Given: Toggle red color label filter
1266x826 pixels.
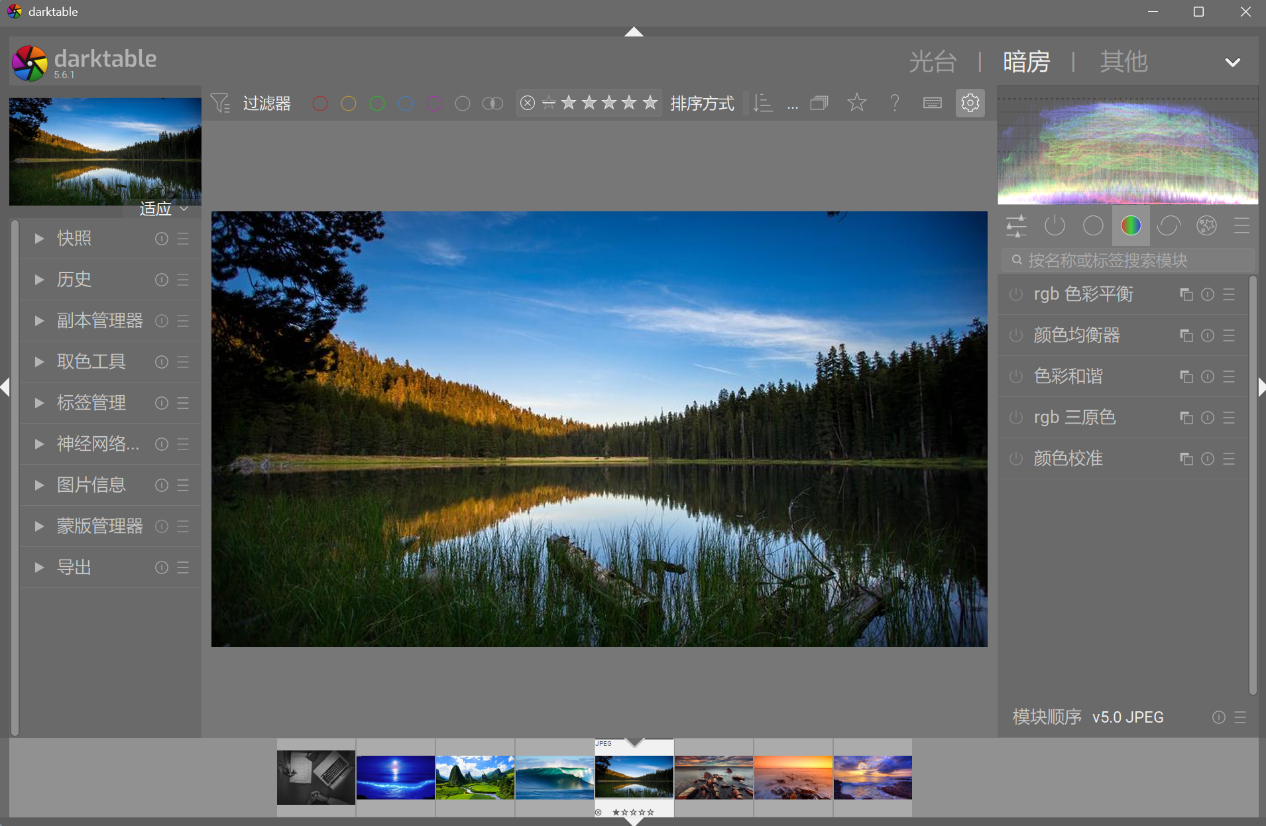Looking at the screenshot, I should tap(320, 103).
